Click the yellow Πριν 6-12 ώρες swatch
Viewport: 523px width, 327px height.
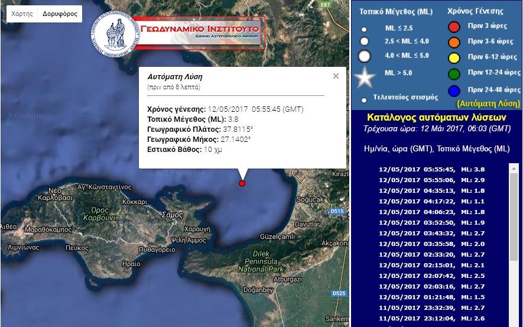(x=454, y=57)
